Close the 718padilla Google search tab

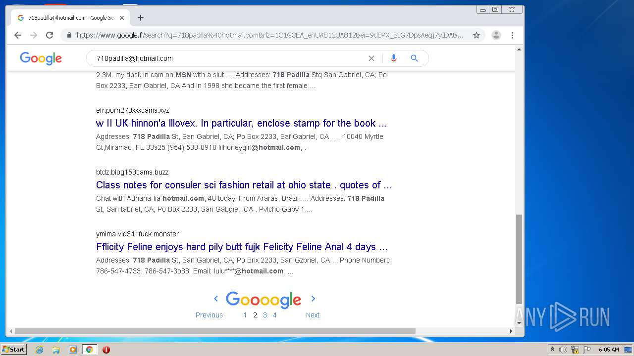[122, 18]
